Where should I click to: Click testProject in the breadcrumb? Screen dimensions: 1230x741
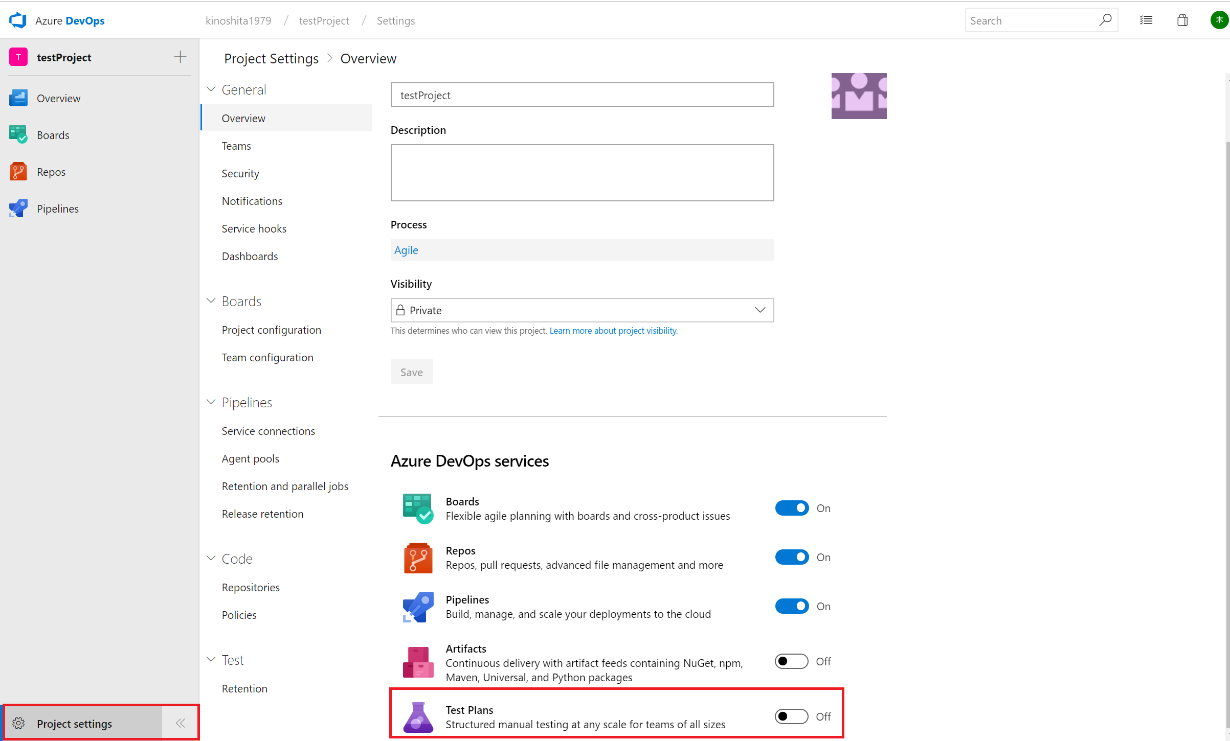tap(324, 20)
